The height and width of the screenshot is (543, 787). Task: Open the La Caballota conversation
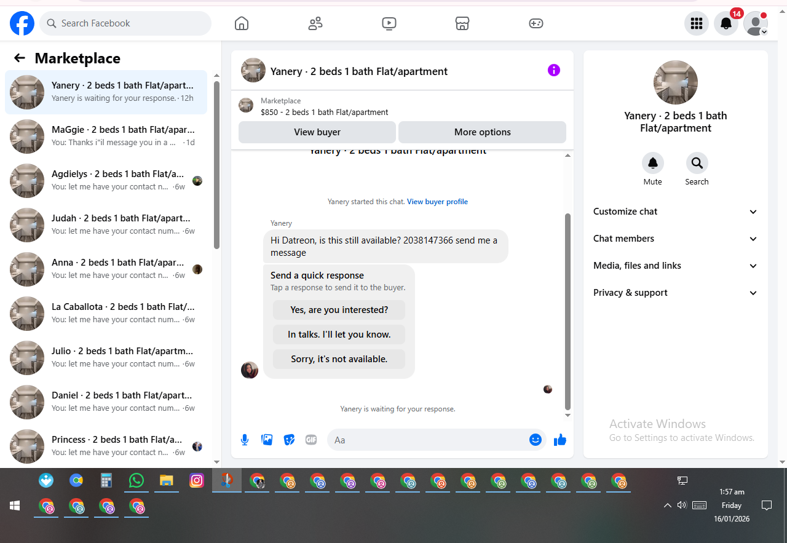pyautogui.click(x=106, y=314)
